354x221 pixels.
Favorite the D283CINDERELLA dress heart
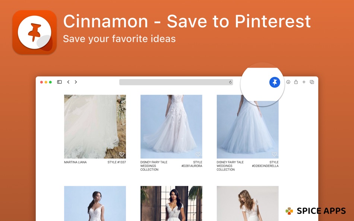click(274, 154)
